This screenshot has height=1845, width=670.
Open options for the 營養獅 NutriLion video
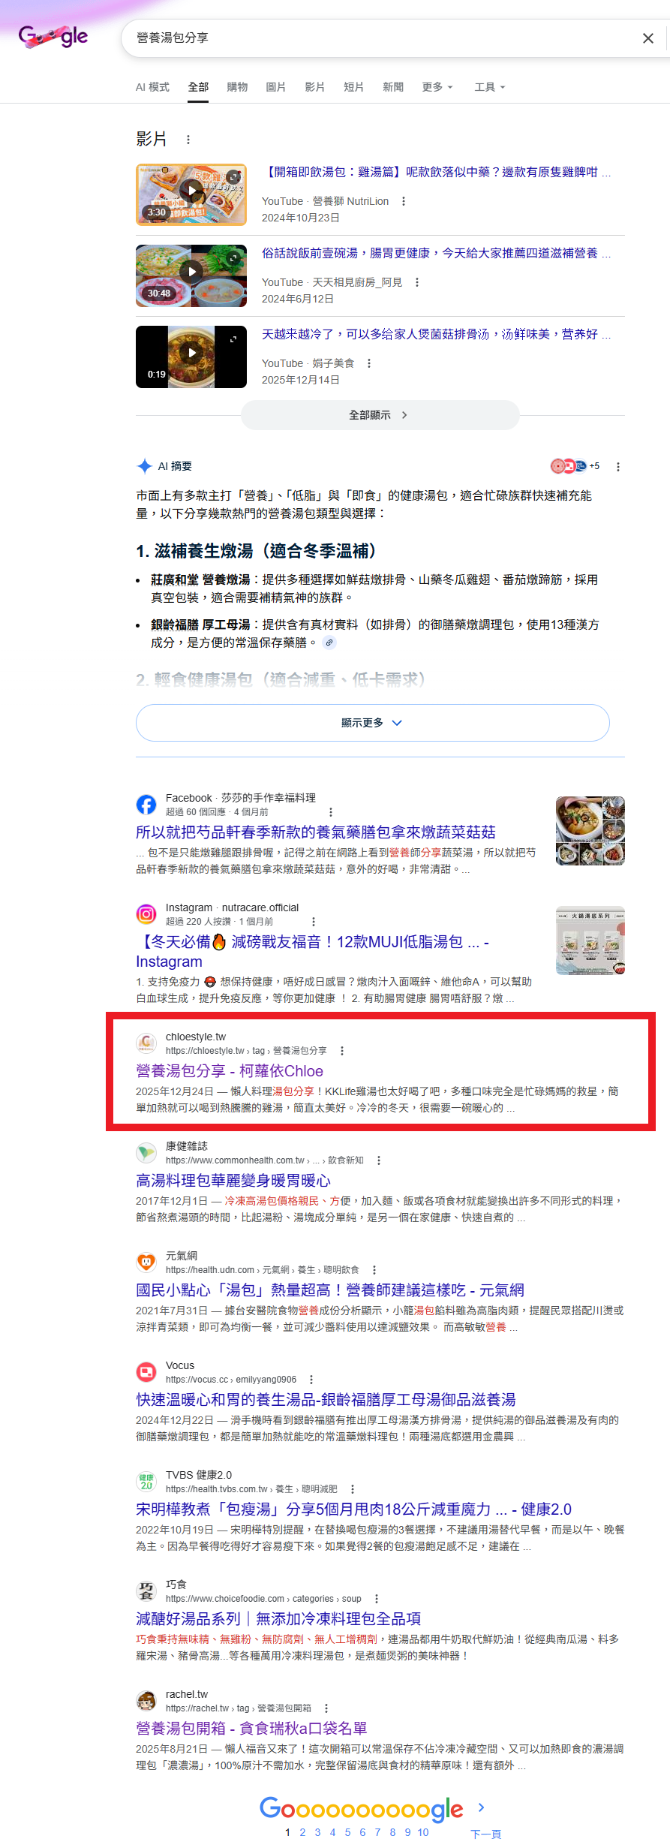(404, 201)
